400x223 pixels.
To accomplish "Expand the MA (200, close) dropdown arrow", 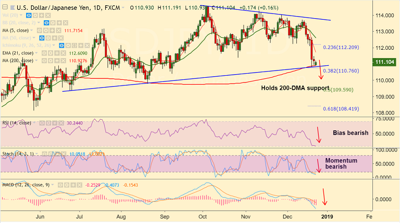I will click(36, 61).
